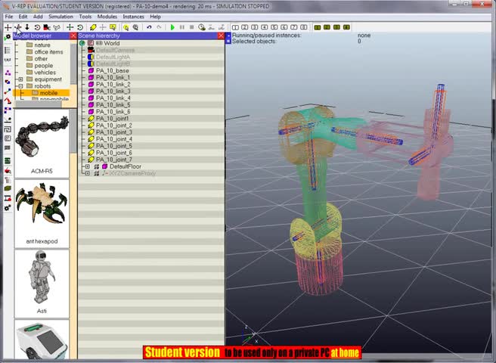Switch to page view 4 in the toolbar

pos(265,27)
